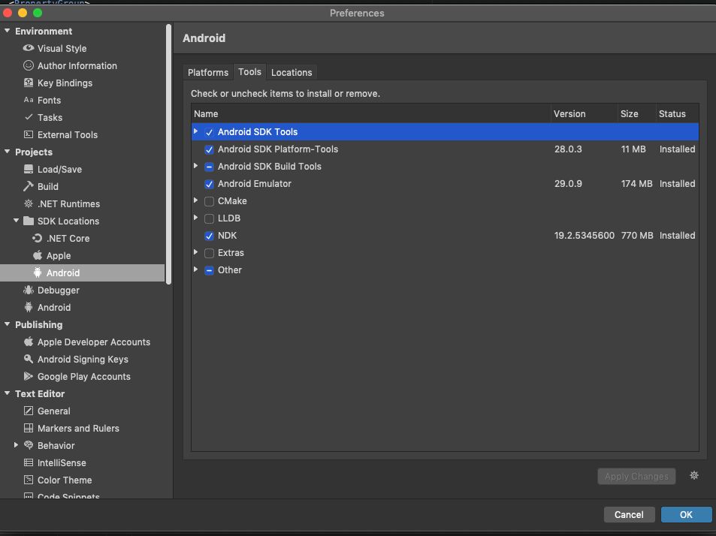Confirm with the OK button
The width and height of the screenshot is (716, 536).
coord(686,514)
